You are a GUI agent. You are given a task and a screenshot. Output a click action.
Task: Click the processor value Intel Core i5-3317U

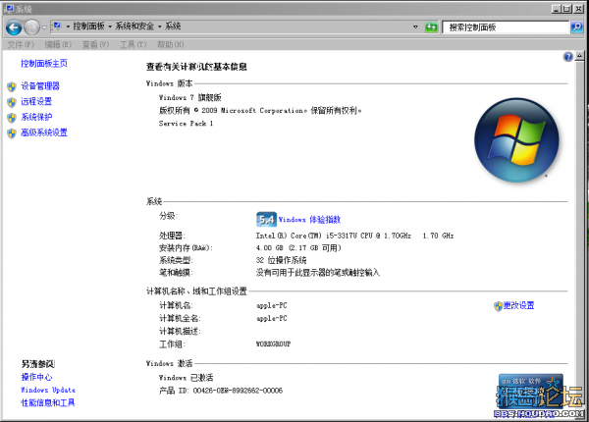pos(354,236)
